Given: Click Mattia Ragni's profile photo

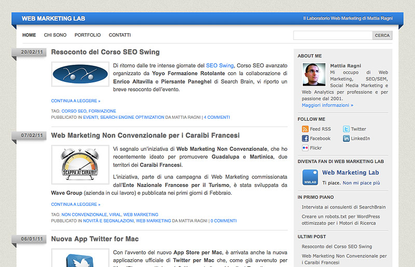Looking at the screenshot, I should click(x=314, y=74).
